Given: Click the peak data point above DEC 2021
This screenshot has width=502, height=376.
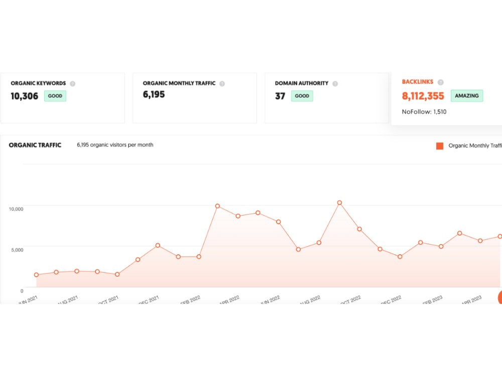Looking at the screenshot, I should click(158, 246).
